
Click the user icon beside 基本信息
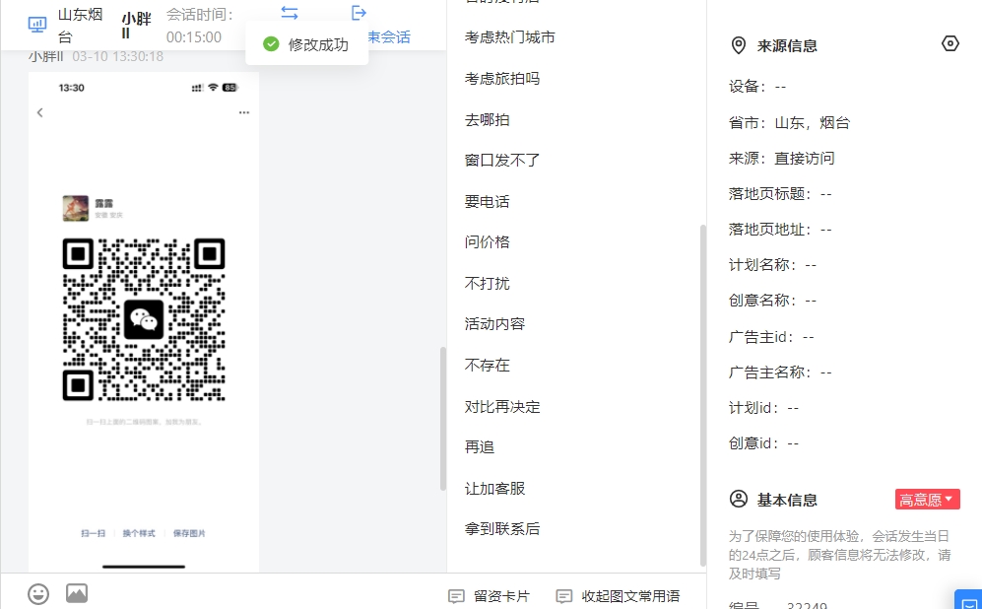739,500
